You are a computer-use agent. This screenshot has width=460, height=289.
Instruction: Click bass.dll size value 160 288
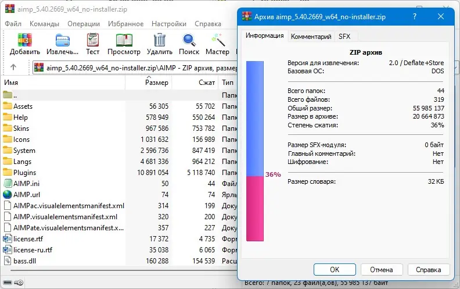point(157,261)
